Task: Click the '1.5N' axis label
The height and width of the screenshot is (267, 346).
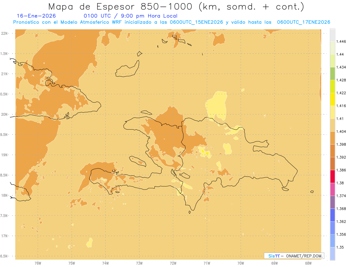Action: (x=4, y=54)
